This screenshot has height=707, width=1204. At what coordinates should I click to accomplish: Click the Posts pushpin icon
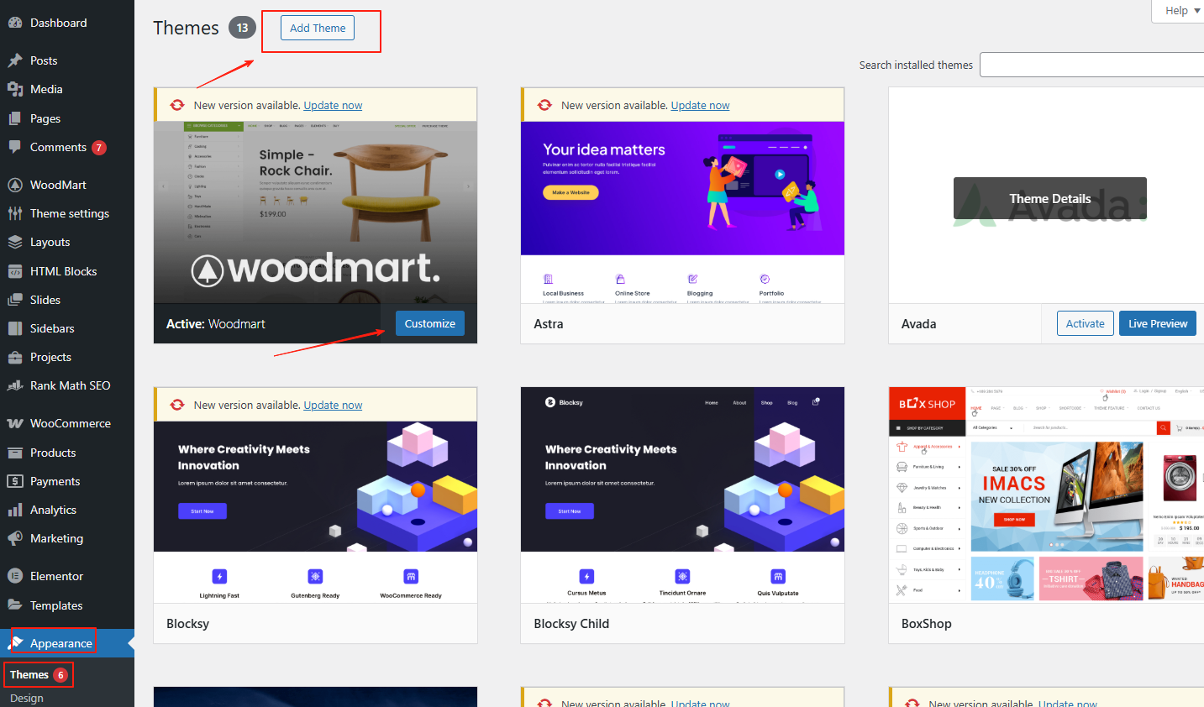coord(15,60)
